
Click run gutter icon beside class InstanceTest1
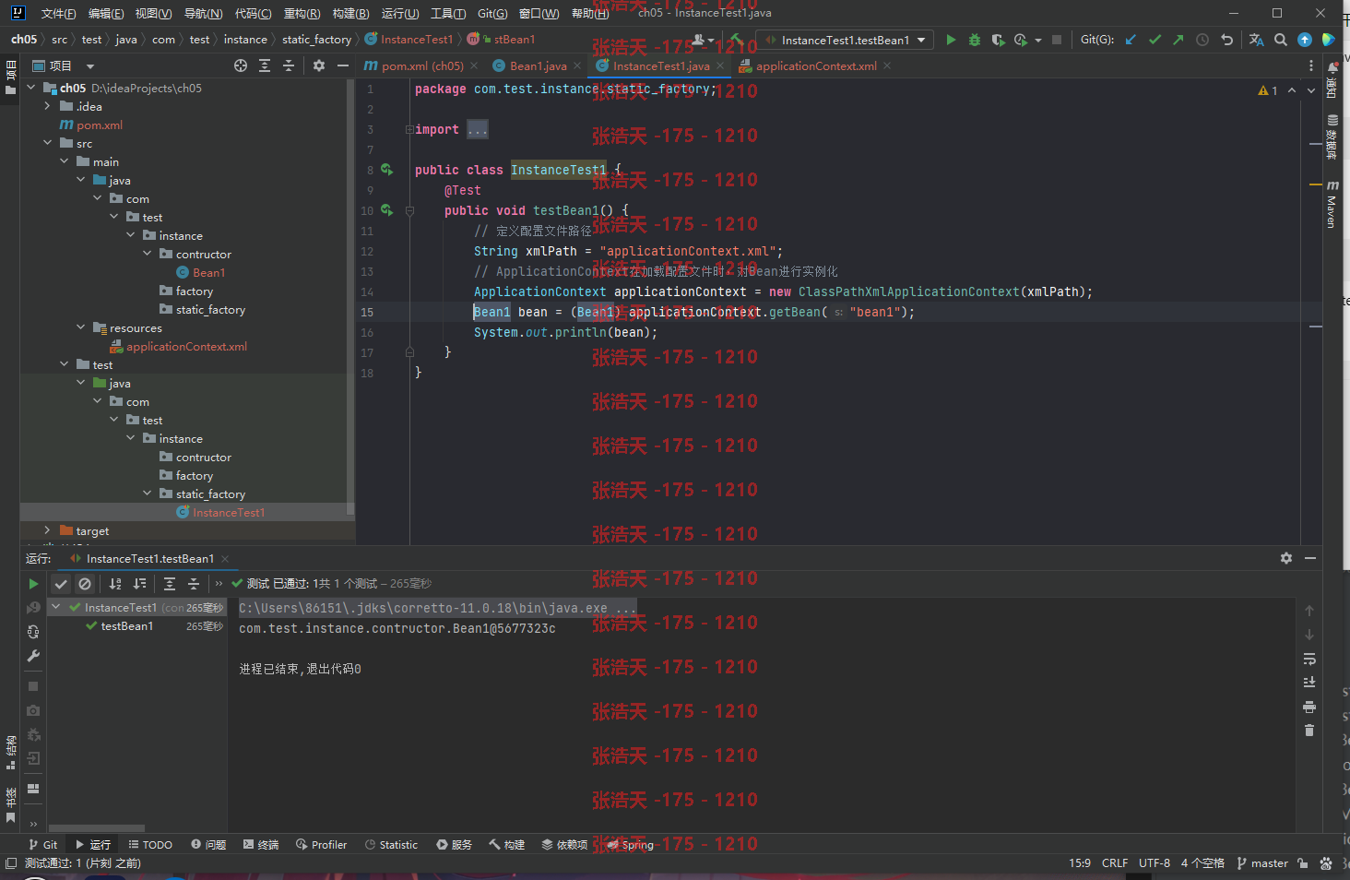387,170
